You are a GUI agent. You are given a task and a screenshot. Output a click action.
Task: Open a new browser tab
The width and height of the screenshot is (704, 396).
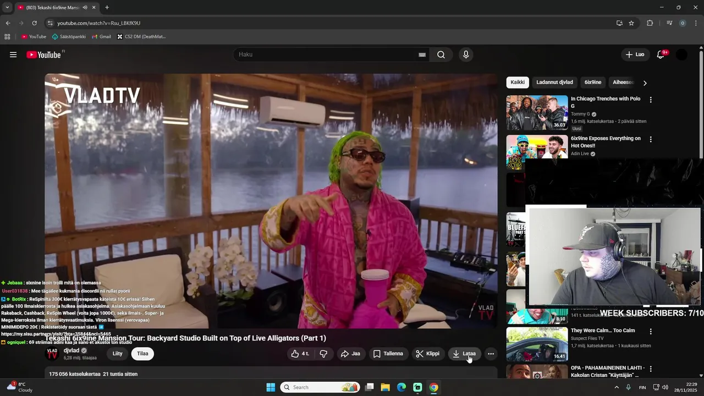[107, 8]
